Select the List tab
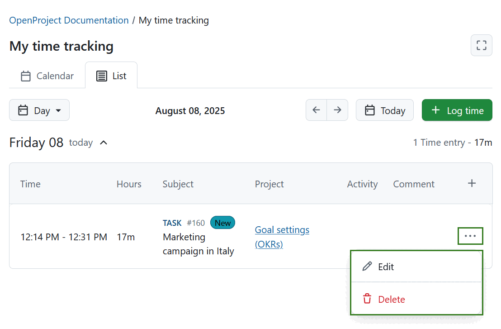This screenshot has width=501, height=329. [111, 76]
